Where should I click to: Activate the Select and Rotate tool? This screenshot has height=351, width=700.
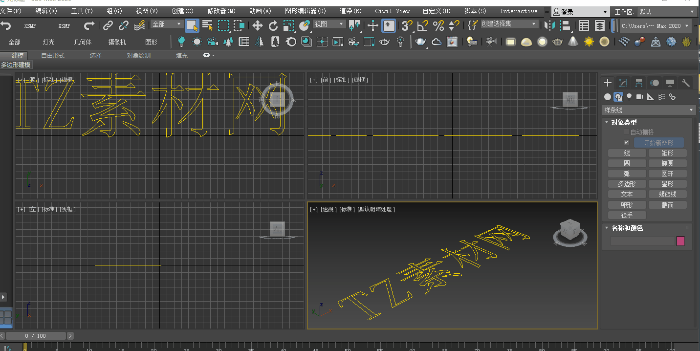(x=273, y=25)
